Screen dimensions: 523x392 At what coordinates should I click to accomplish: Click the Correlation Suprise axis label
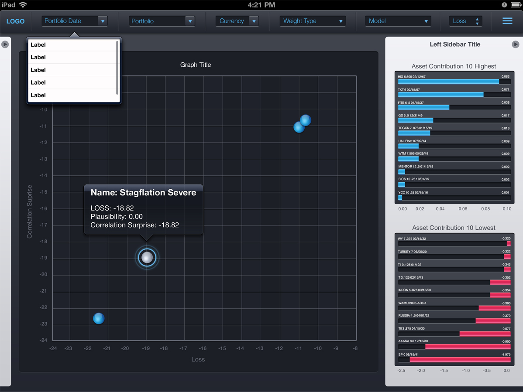pyautogui.click(x=30, y=211)
